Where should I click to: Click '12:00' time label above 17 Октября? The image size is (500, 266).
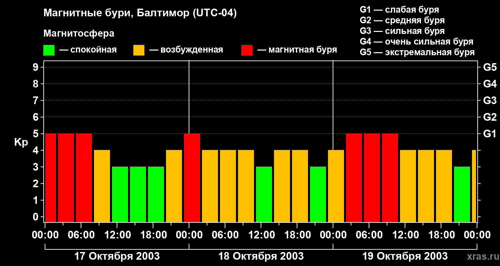(x=117, y=235)
